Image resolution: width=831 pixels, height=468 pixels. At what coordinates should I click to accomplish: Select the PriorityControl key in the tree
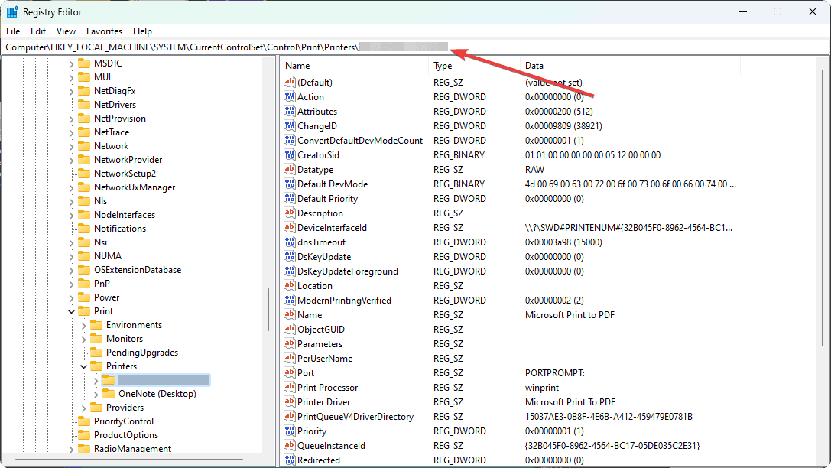pos(123,421)
